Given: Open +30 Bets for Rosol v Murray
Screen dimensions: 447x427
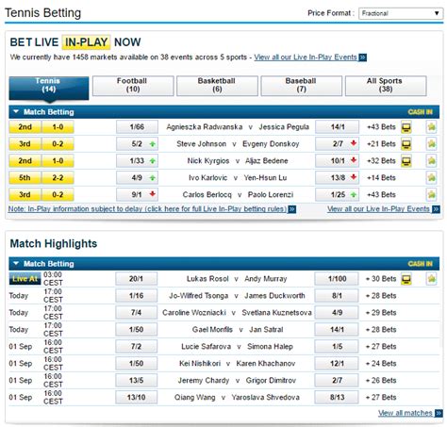Looking at the screenshot, I should [x=381, y=279].
